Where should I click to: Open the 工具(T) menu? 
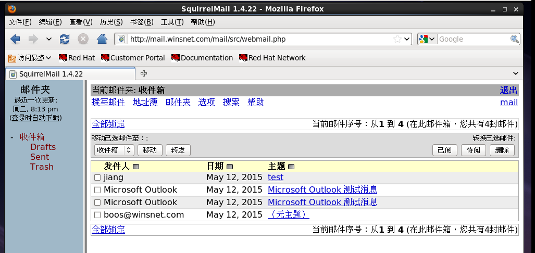[172, 22]
